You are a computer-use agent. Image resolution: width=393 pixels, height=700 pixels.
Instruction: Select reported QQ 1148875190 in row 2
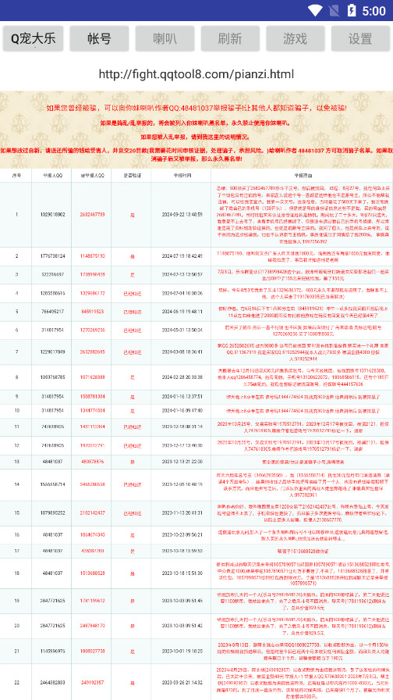pyautogui.click(x=93, y=256)
